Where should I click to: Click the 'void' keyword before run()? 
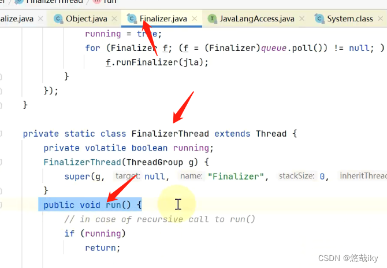(90, 205)
